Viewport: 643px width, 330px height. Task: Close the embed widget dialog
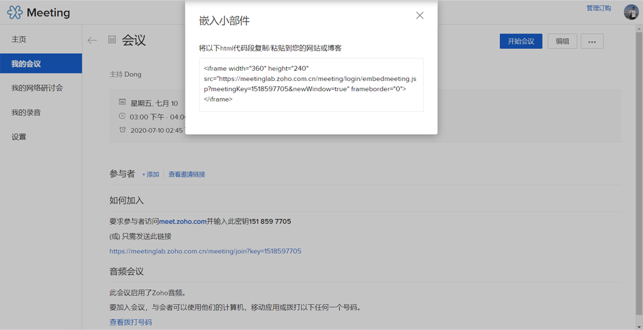coord(420,16)
